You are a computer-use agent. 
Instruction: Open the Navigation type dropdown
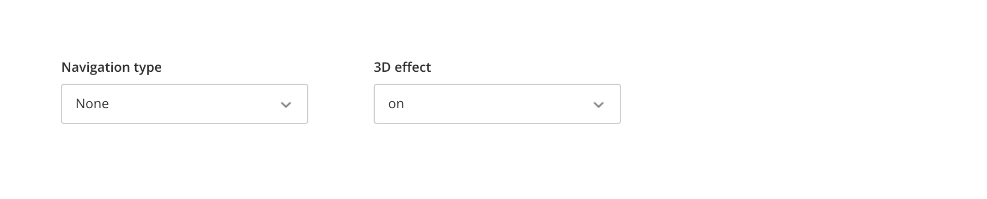coord(185,104)
